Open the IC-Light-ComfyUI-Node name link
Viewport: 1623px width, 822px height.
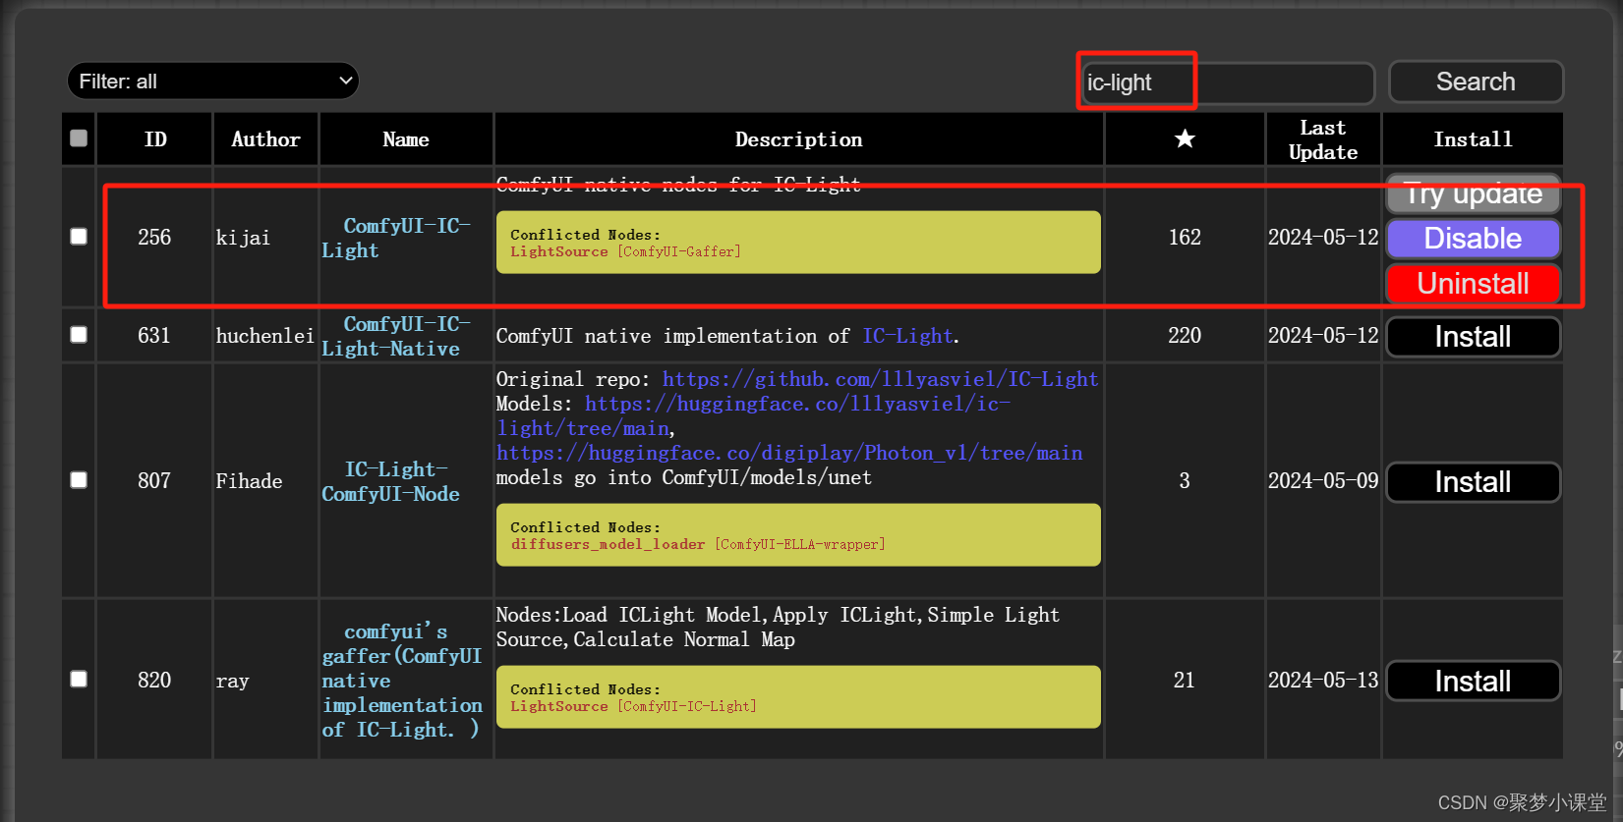tap(391, 481)
